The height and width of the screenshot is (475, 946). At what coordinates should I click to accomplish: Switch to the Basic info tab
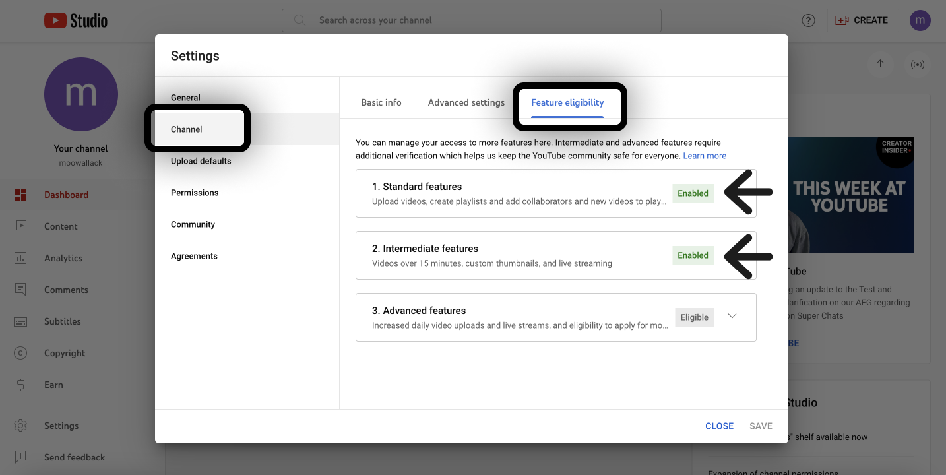click(381, 102)
